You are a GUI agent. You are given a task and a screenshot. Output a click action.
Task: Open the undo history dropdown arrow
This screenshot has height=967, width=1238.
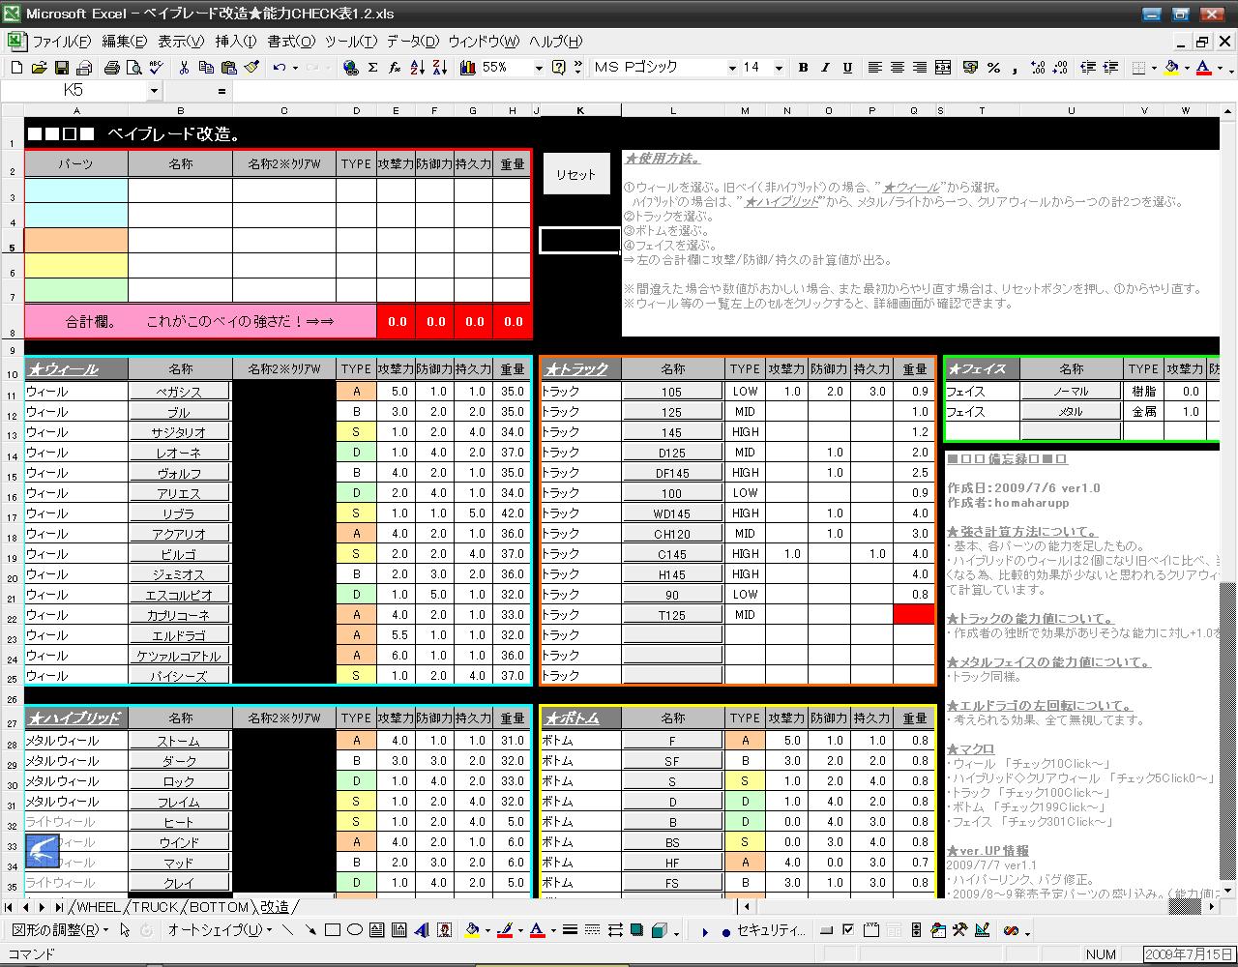[x=294, y=68]
